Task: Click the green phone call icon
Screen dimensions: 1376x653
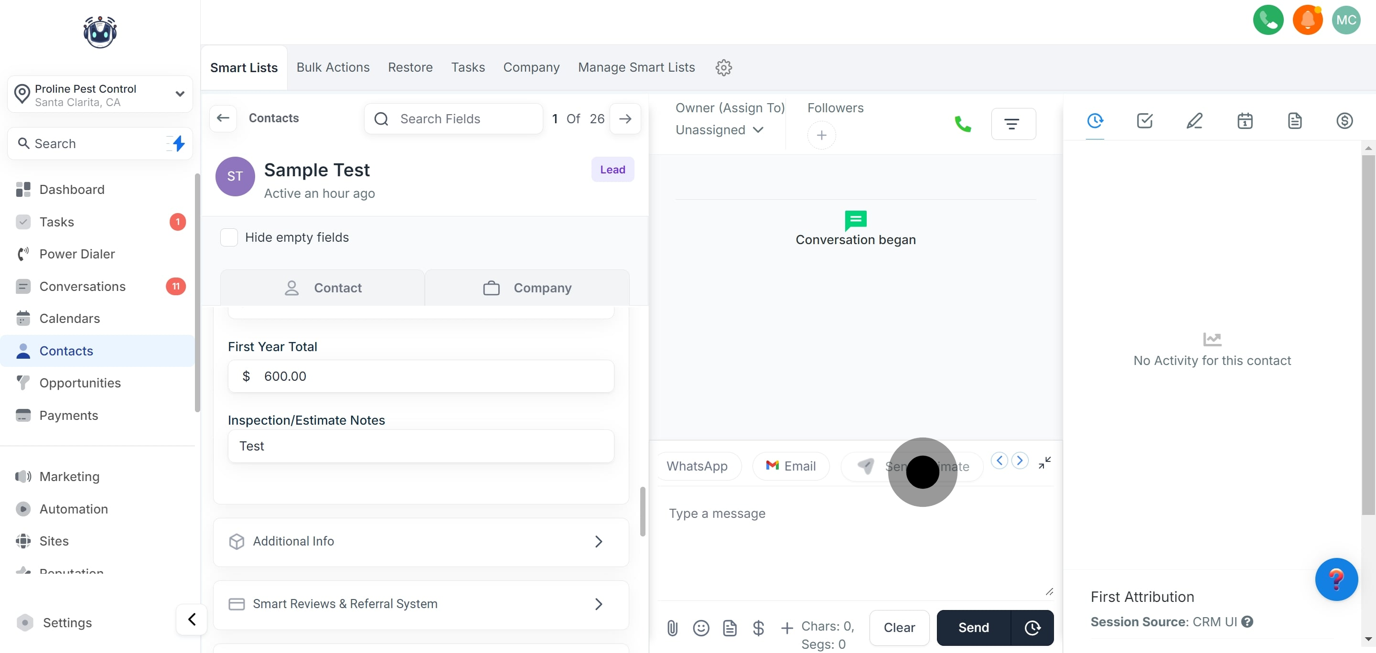Action: tap(962, 124)
